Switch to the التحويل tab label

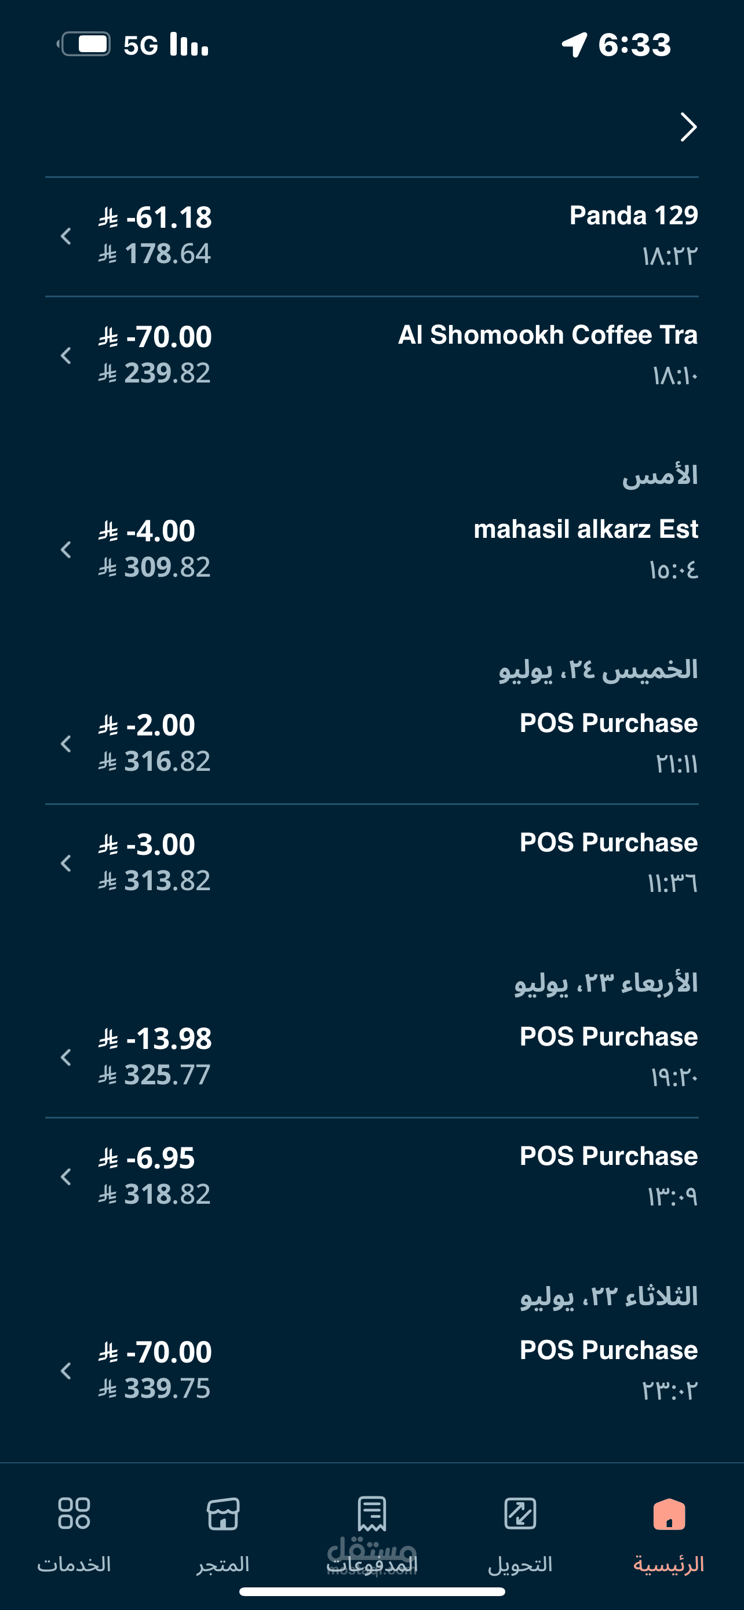[x=520, y=1564]
